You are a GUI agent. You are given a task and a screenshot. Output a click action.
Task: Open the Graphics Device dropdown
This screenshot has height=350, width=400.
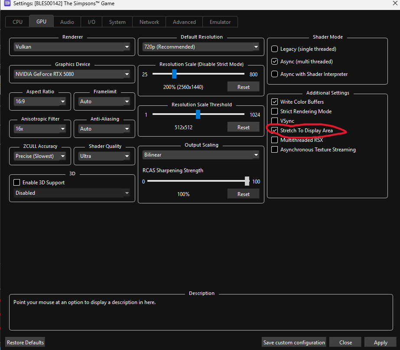pyautogui.click(x=72, y=74)
